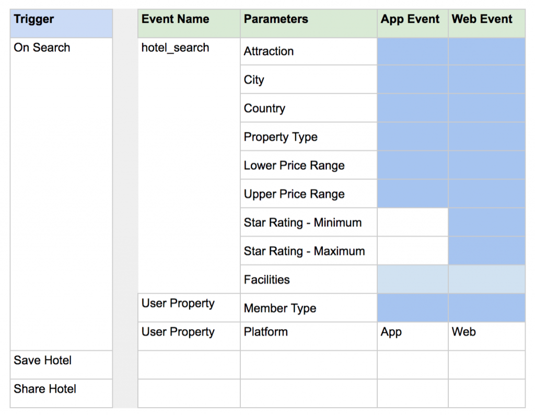Select the Web Event column header

(x=486, y=23)
